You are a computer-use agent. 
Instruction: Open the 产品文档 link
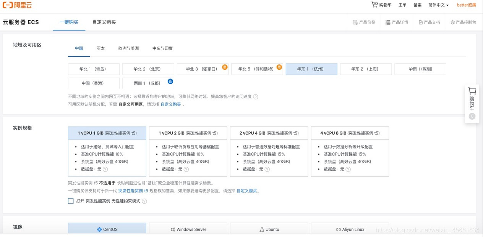pyautogui.click(x=430, y=22)
